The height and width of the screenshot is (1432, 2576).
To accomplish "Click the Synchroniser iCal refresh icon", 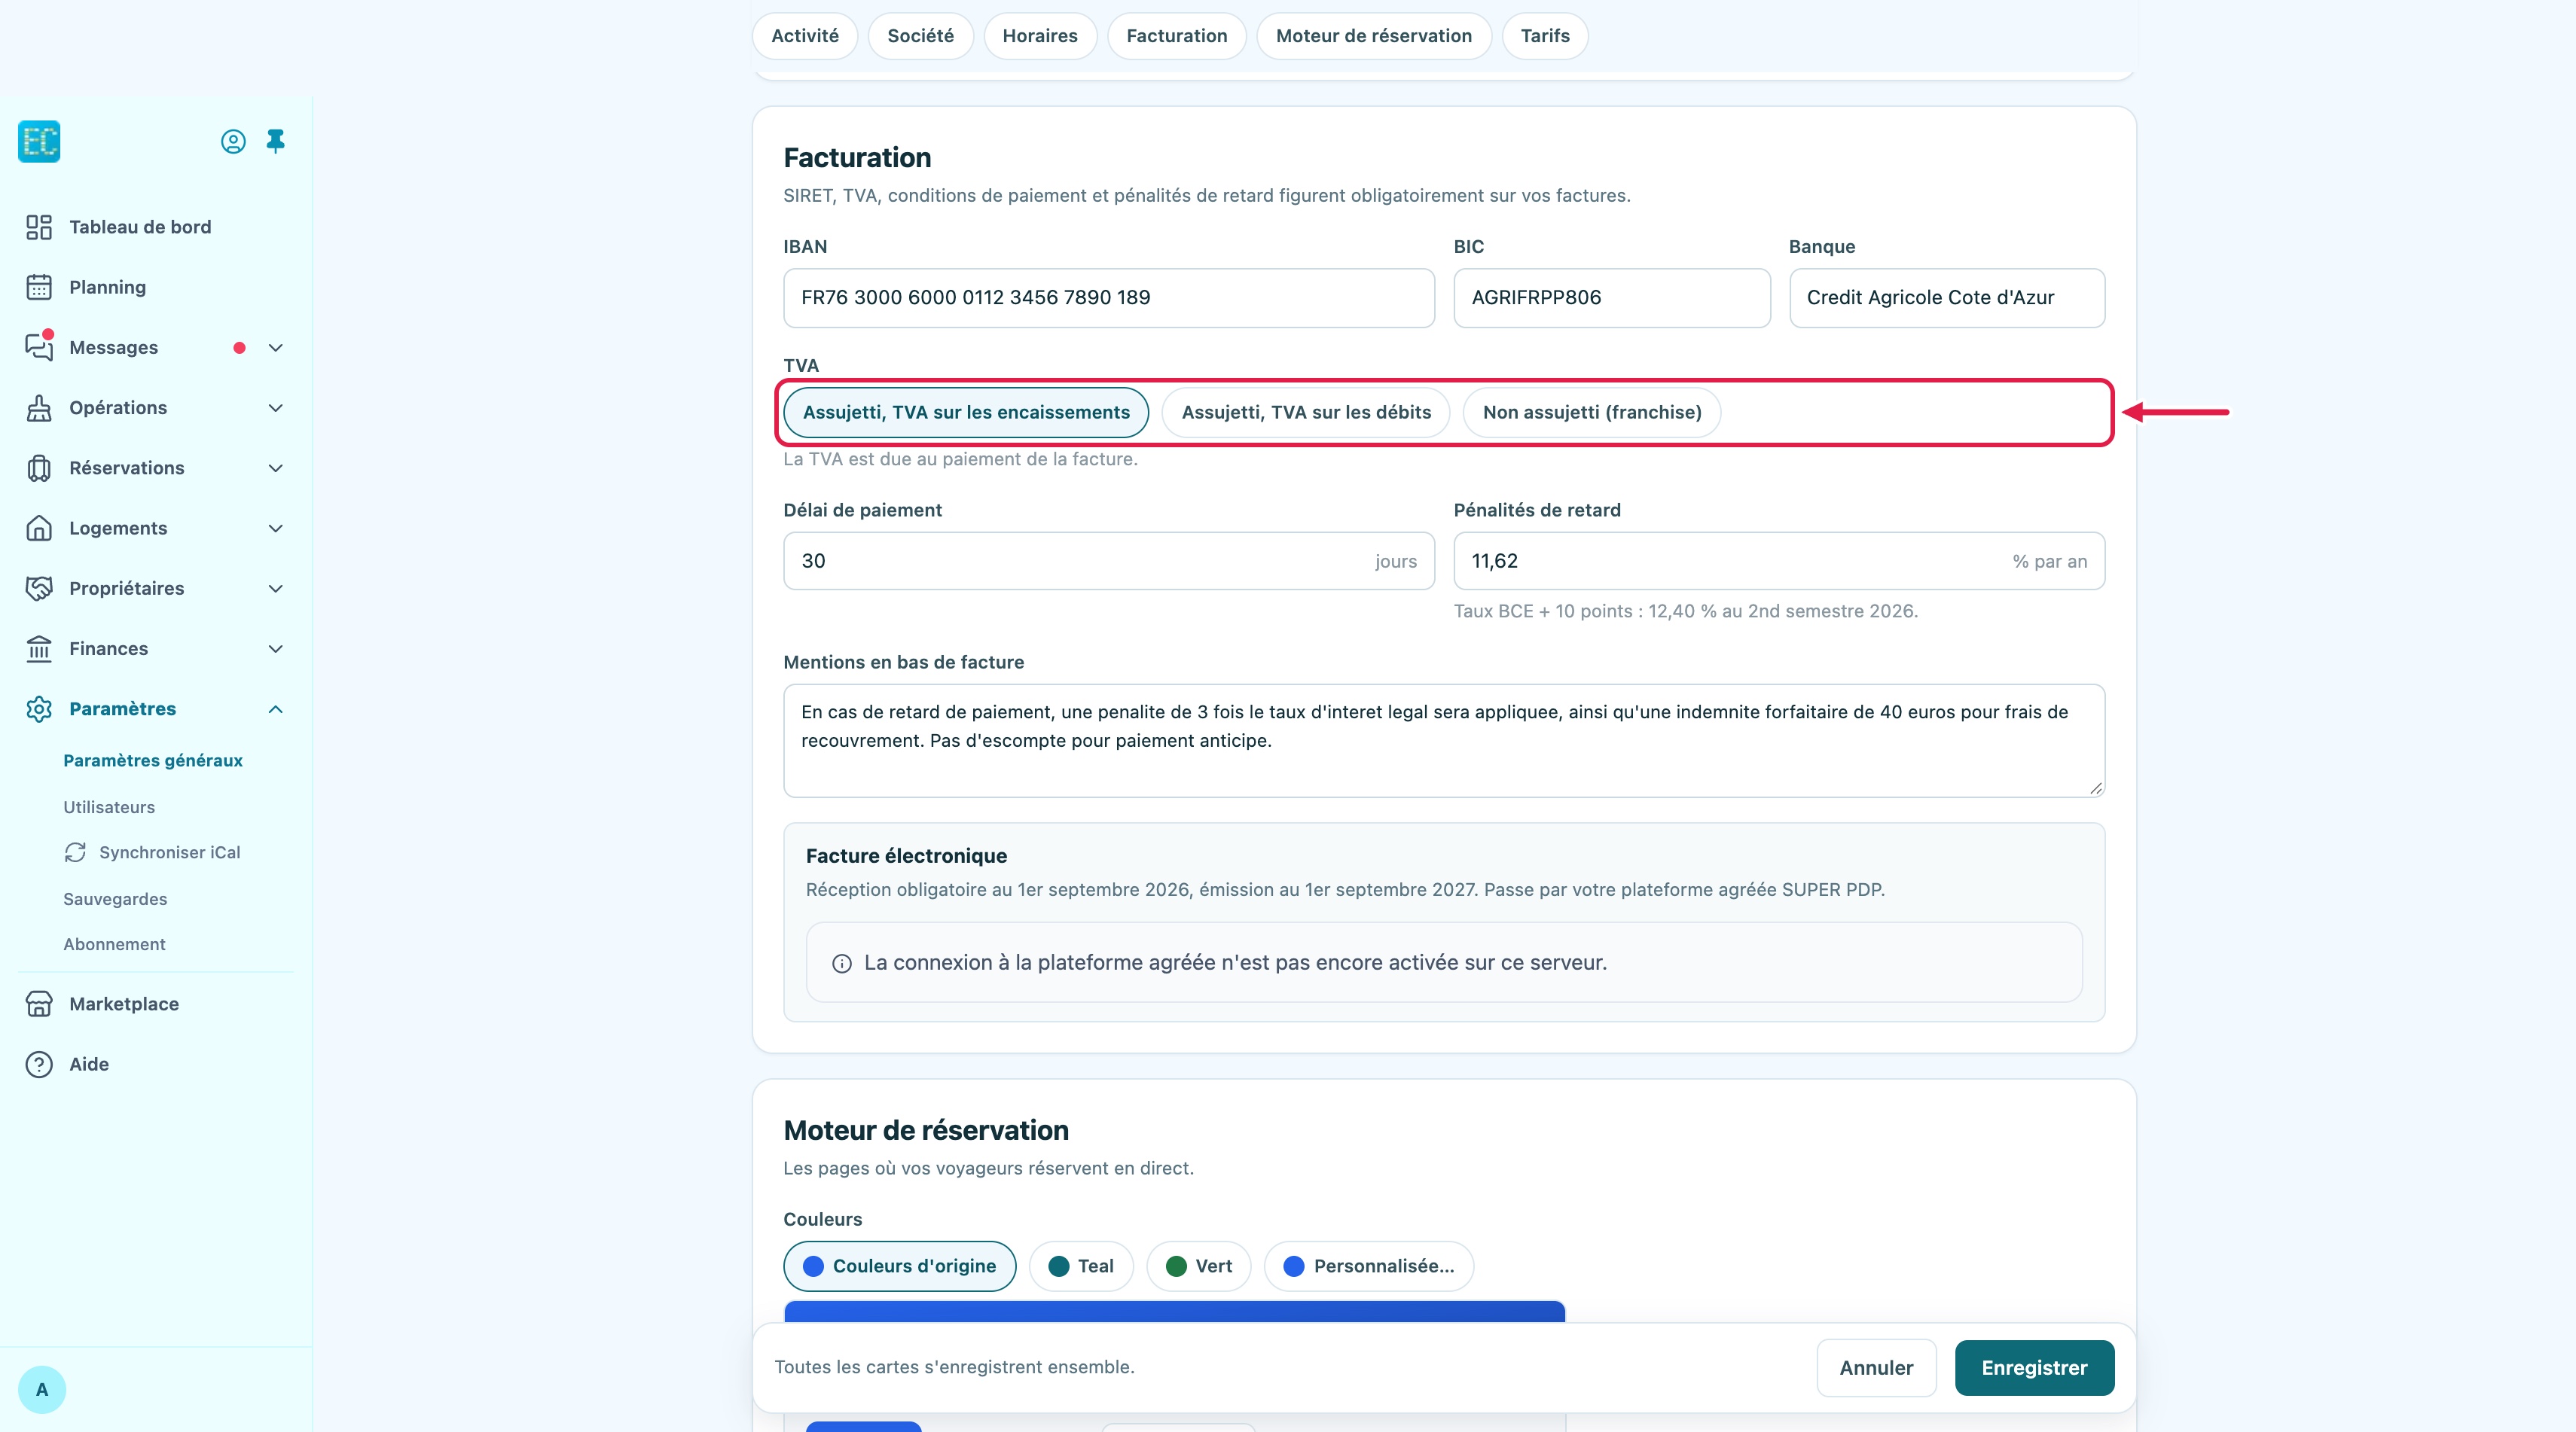I will pos(75,852).
